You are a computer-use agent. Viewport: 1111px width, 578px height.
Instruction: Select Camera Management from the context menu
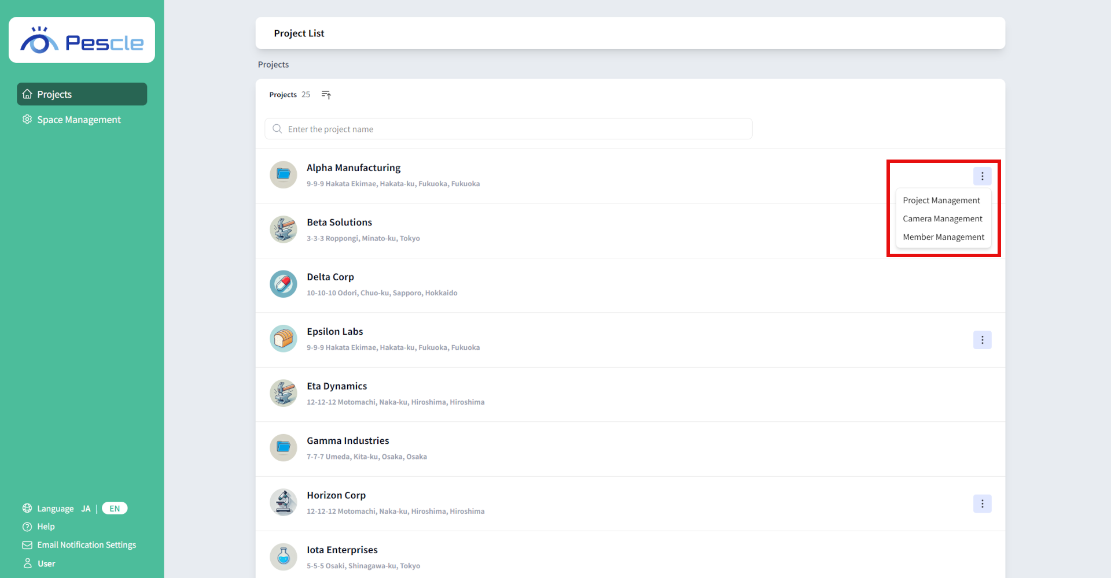click(942, 218)
